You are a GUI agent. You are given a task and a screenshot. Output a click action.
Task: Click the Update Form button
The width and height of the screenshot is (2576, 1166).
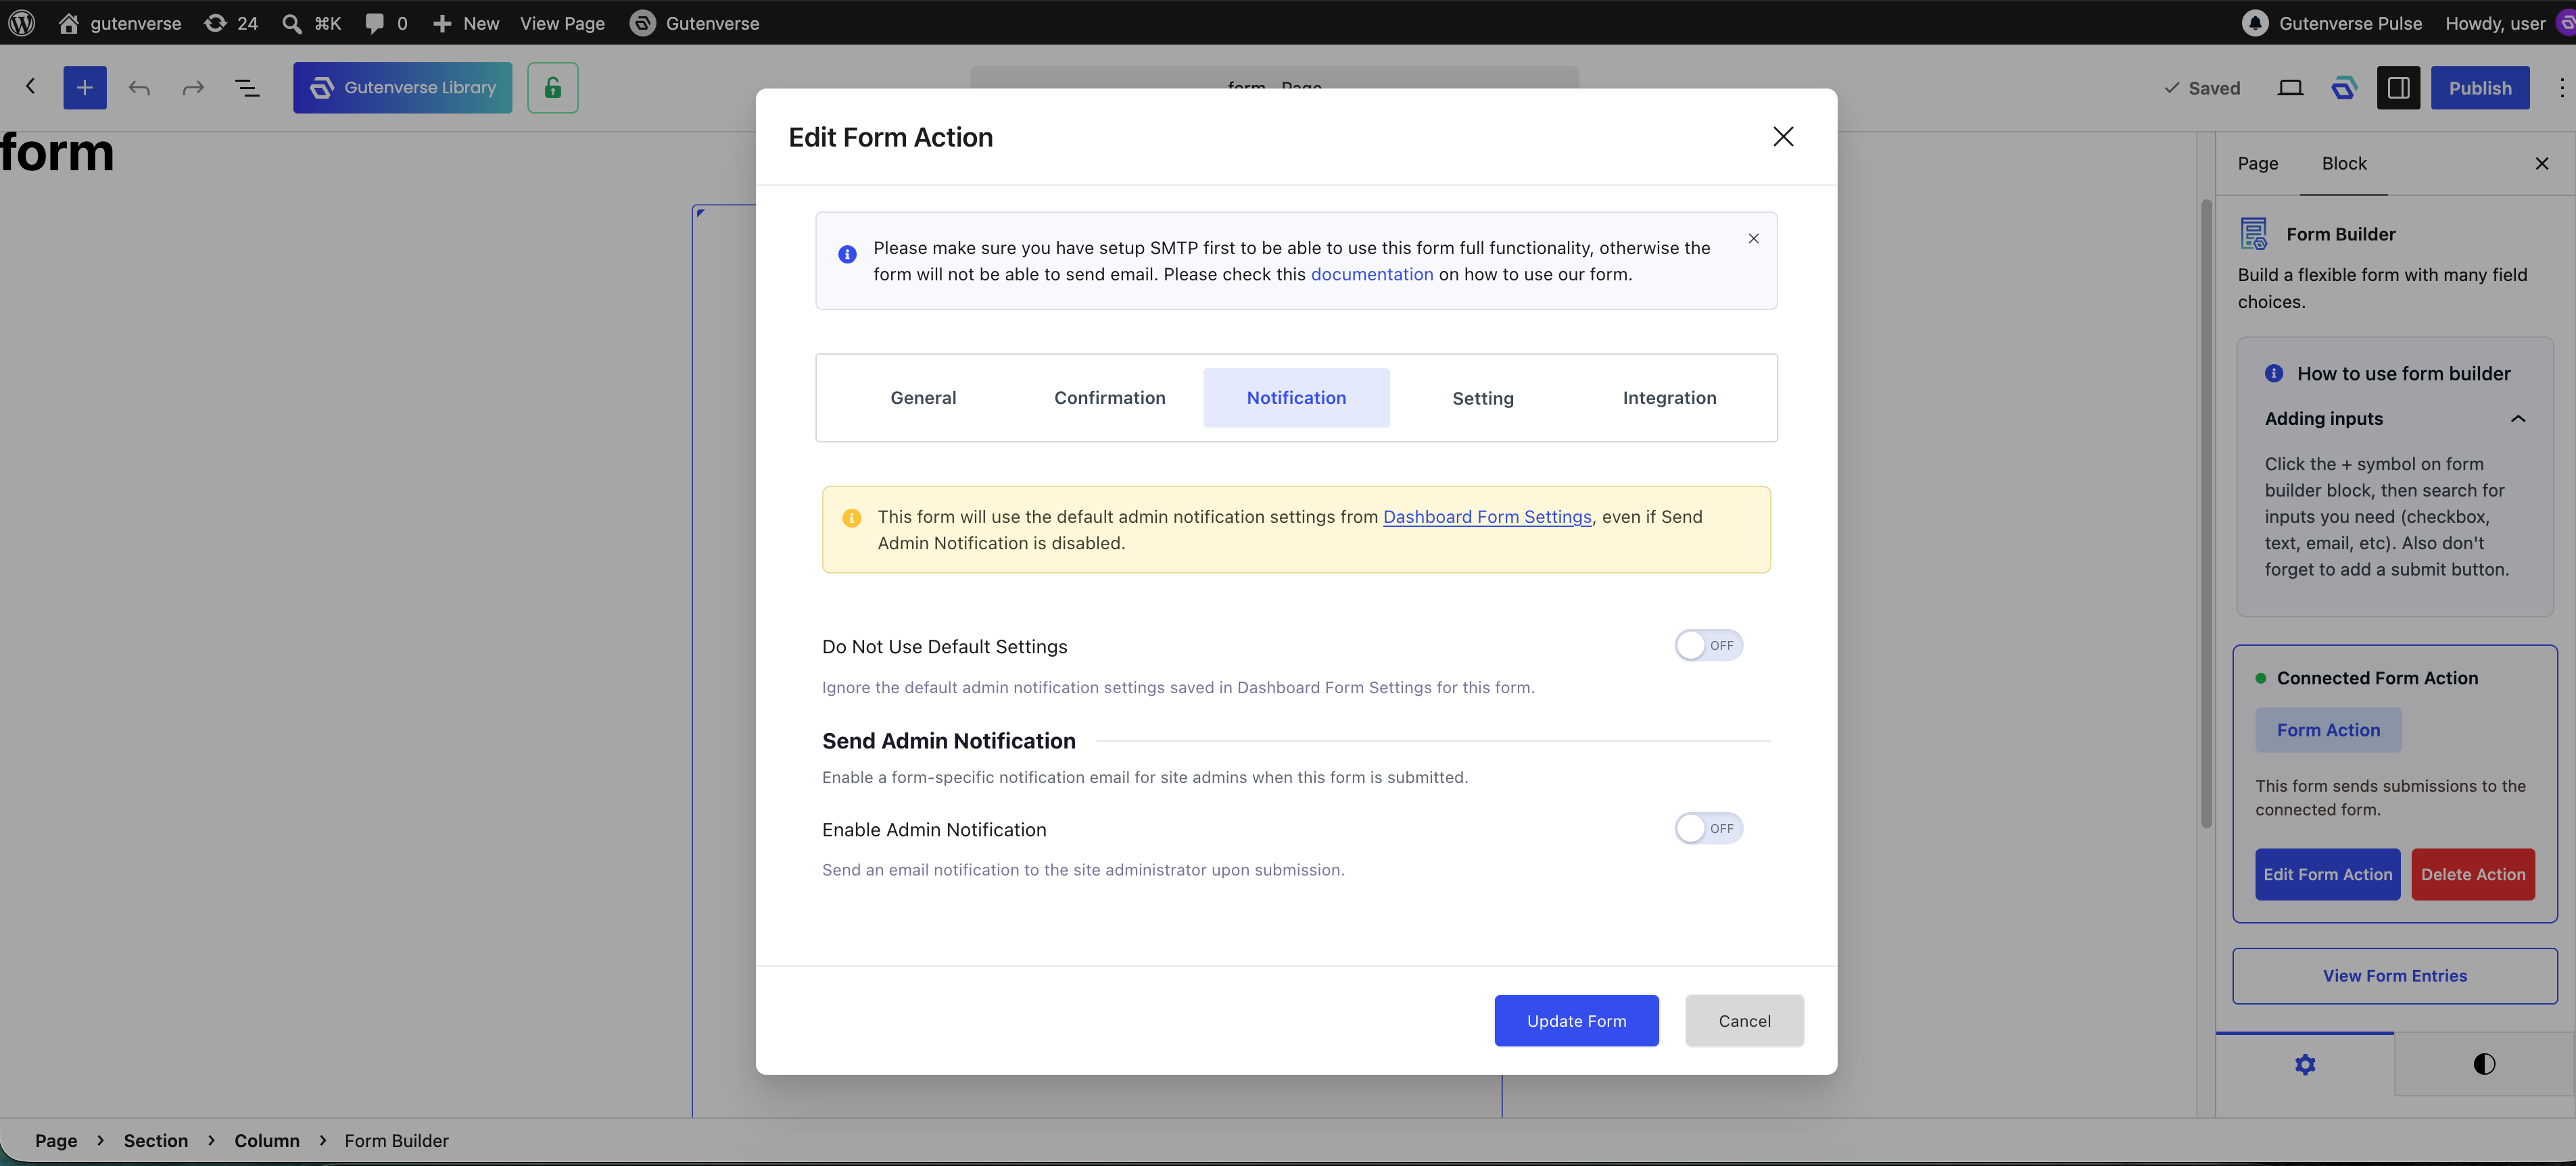click(x=1576, y=1020)
